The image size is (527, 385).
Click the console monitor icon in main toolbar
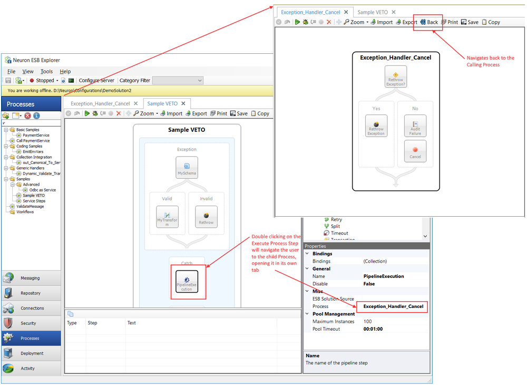coord(71,80)
